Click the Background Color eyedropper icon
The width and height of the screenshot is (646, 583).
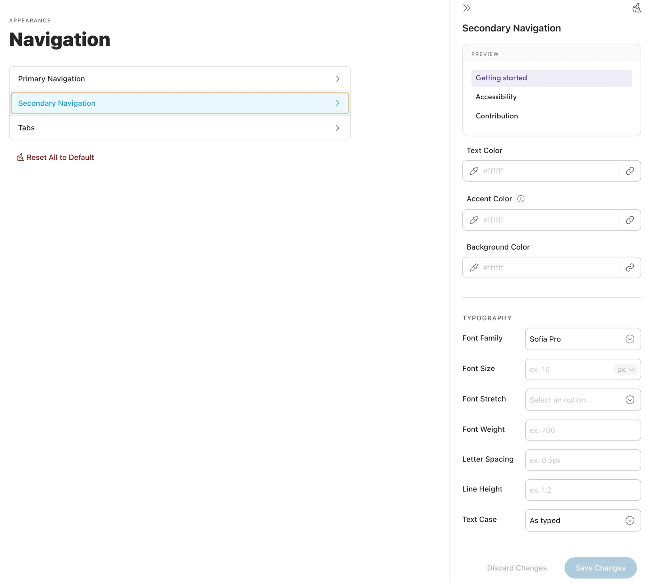[474, 267]
